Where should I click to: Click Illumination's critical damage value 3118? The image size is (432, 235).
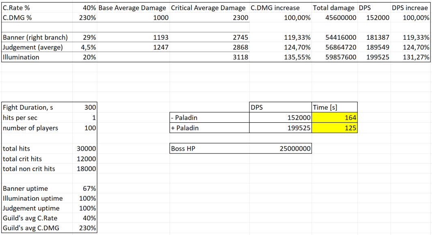tap(240, 57)
